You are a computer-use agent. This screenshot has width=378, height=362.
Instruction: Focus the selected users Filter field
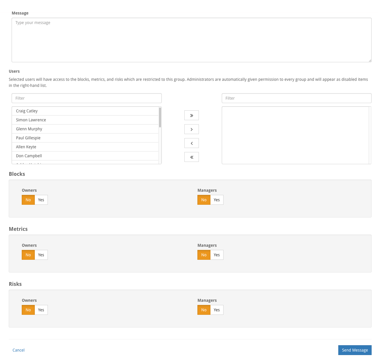tap(297, 98)
